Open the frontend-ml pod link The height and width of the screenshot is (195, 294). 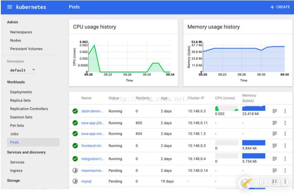tap(92, 146)
